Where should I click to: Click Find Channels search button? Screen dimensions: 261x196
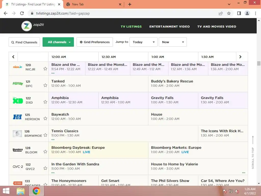(x=24, y=42)
